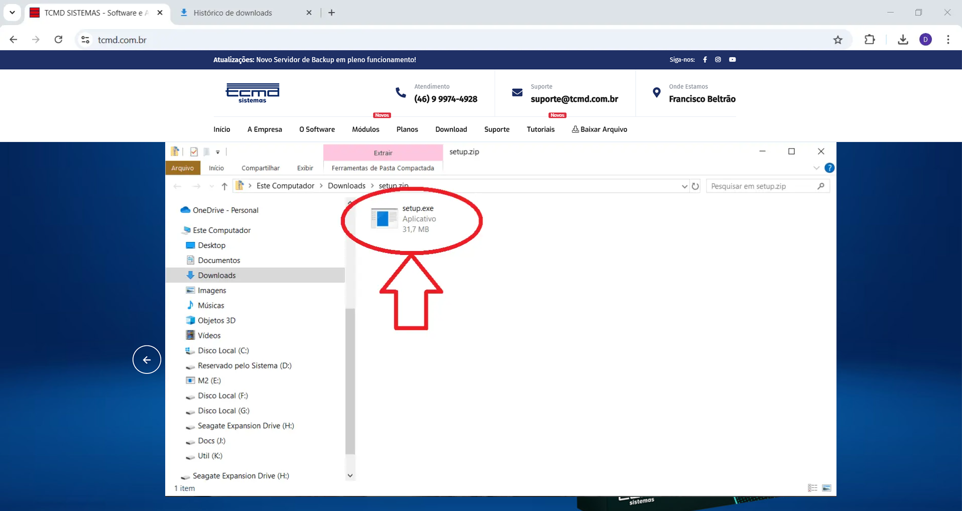The width and height of the screenshot is (962, 511).
Task: Switch to Histórico de downloads tab
Action: coord(232,13)
